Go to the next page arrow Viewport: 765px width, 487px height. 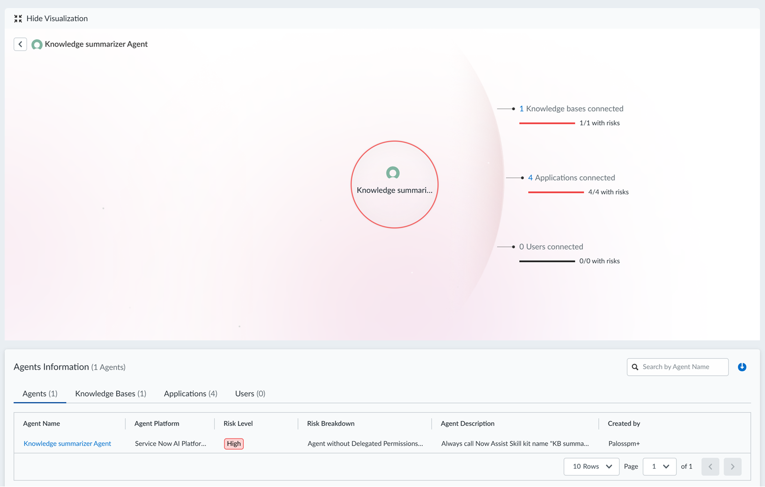[732, 467]
